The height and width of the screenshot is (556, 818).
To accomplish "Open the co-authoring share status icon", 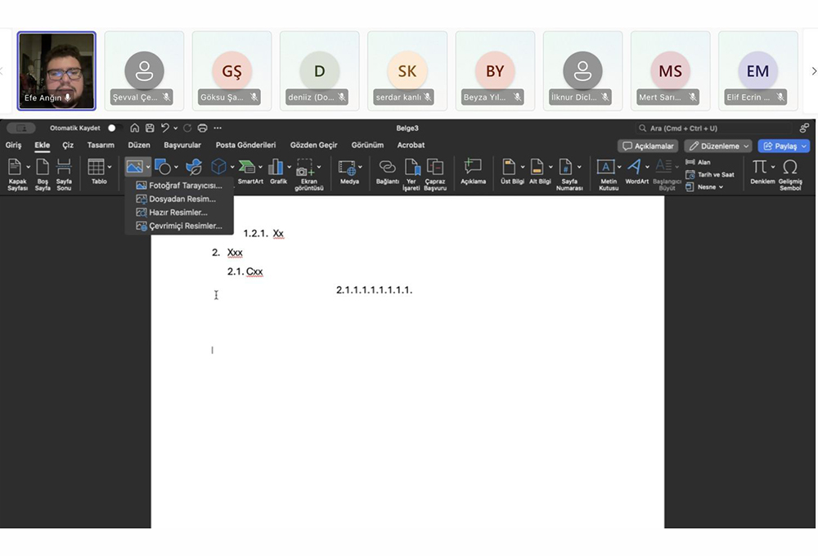I will tap(804, 128).
